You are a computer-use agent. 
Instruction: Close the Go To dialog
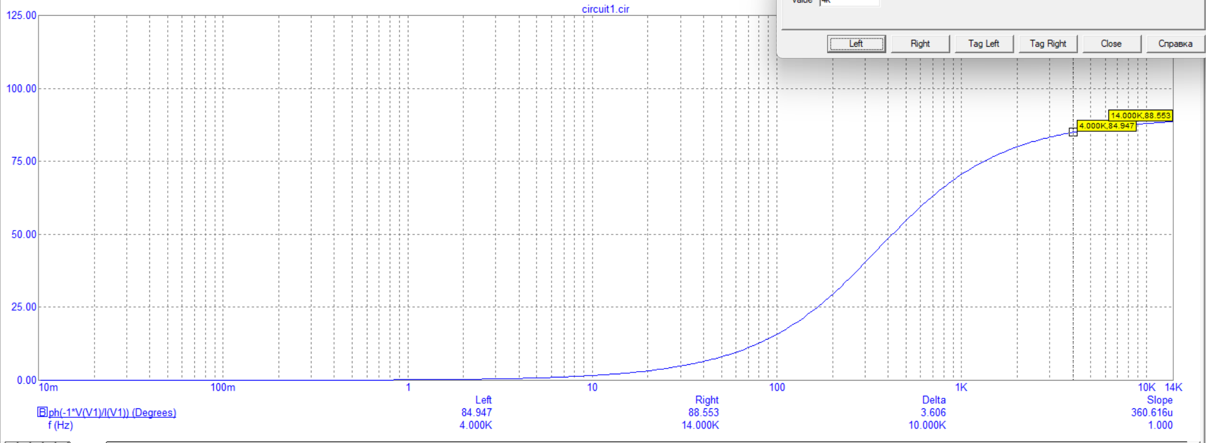pos(1111,43)
